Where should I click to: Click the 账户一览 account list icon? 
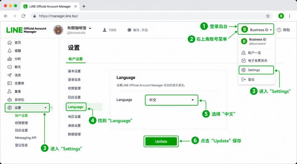point(244,53)
